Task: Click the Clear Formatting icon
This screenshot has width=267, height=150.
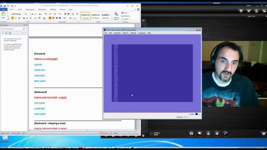Action: click(45, 14)
